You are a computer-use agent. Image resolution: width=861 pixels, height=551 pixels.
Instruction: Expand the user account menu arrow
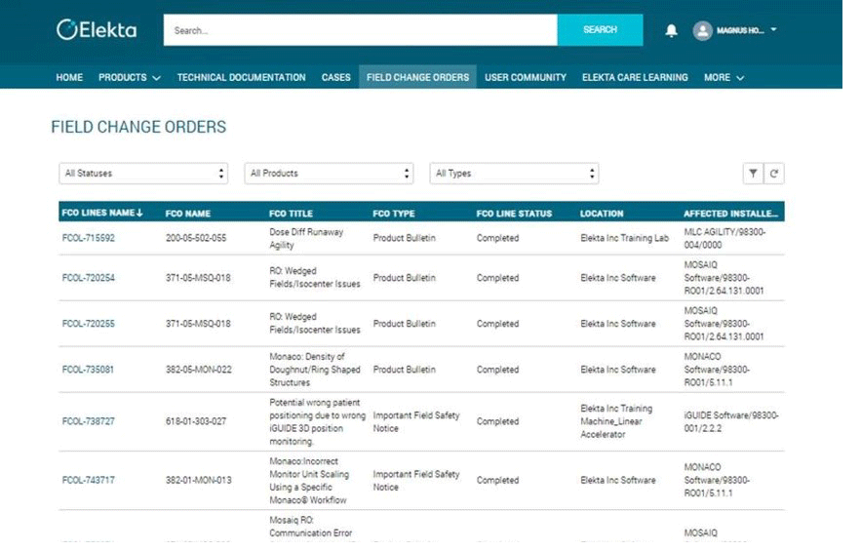click(773, 29)
